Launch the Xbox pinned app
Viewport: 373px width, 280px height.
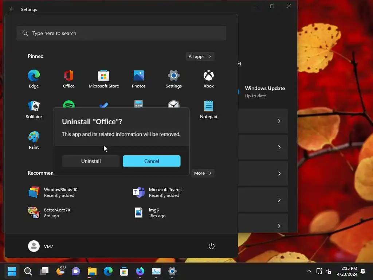209,79
